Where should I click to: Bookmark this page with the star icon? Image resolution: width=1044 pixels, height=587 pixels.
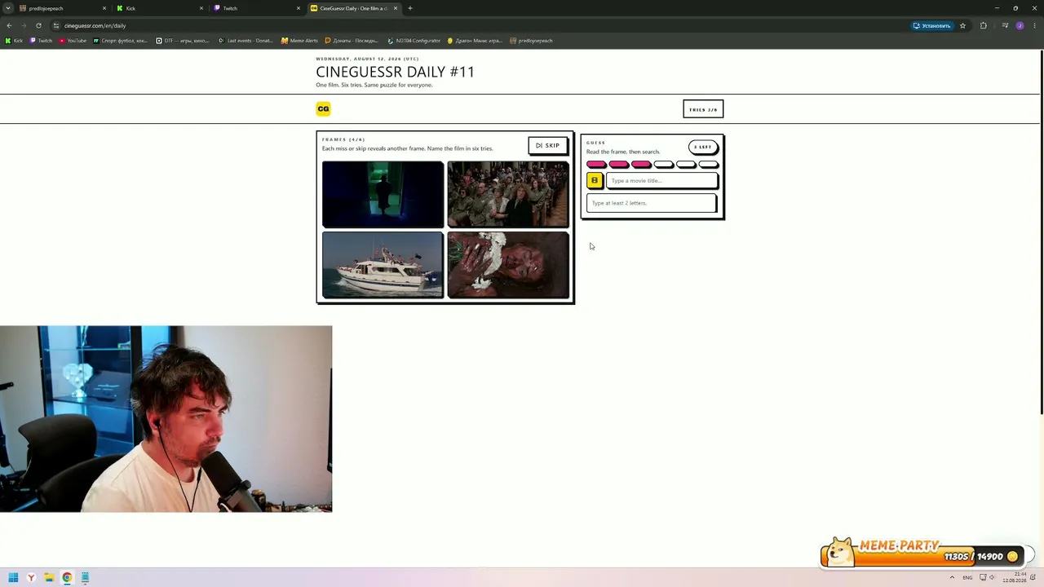962,25
